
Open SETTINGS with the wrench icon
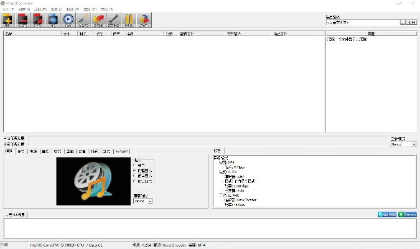(x=113, y=21)
